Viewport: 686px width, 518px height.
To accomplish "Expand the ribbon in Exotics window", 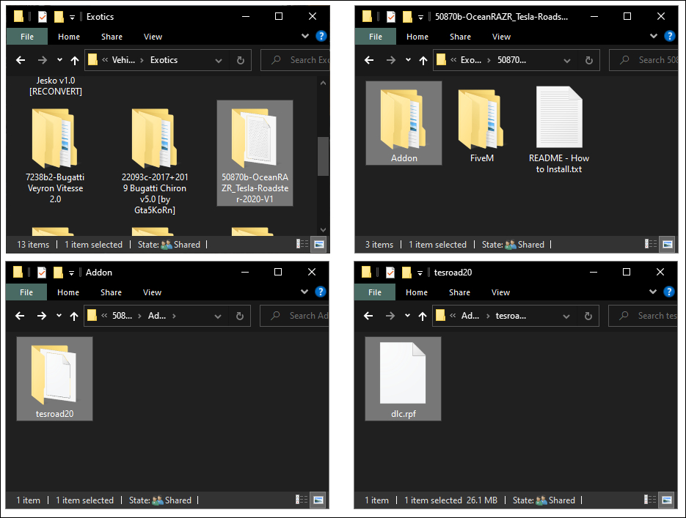I will (x=305, y=36).
